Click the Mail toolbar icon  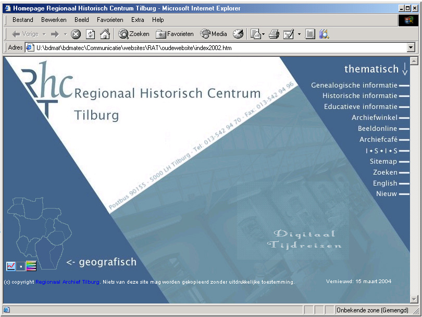click(255, 34)
